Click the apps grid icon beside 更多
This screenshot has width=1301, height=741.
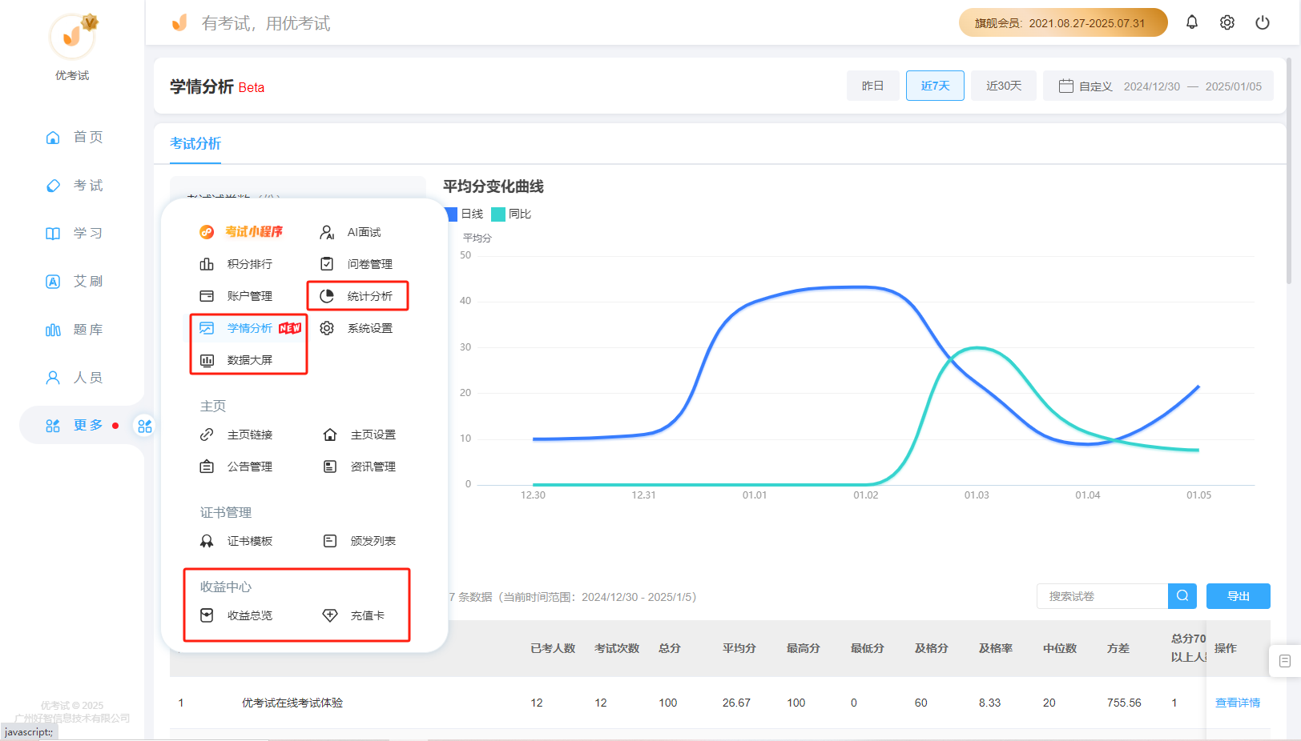tap(145, 426)
